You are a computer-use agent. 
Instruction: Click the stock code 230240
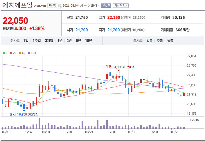[40, 6]
